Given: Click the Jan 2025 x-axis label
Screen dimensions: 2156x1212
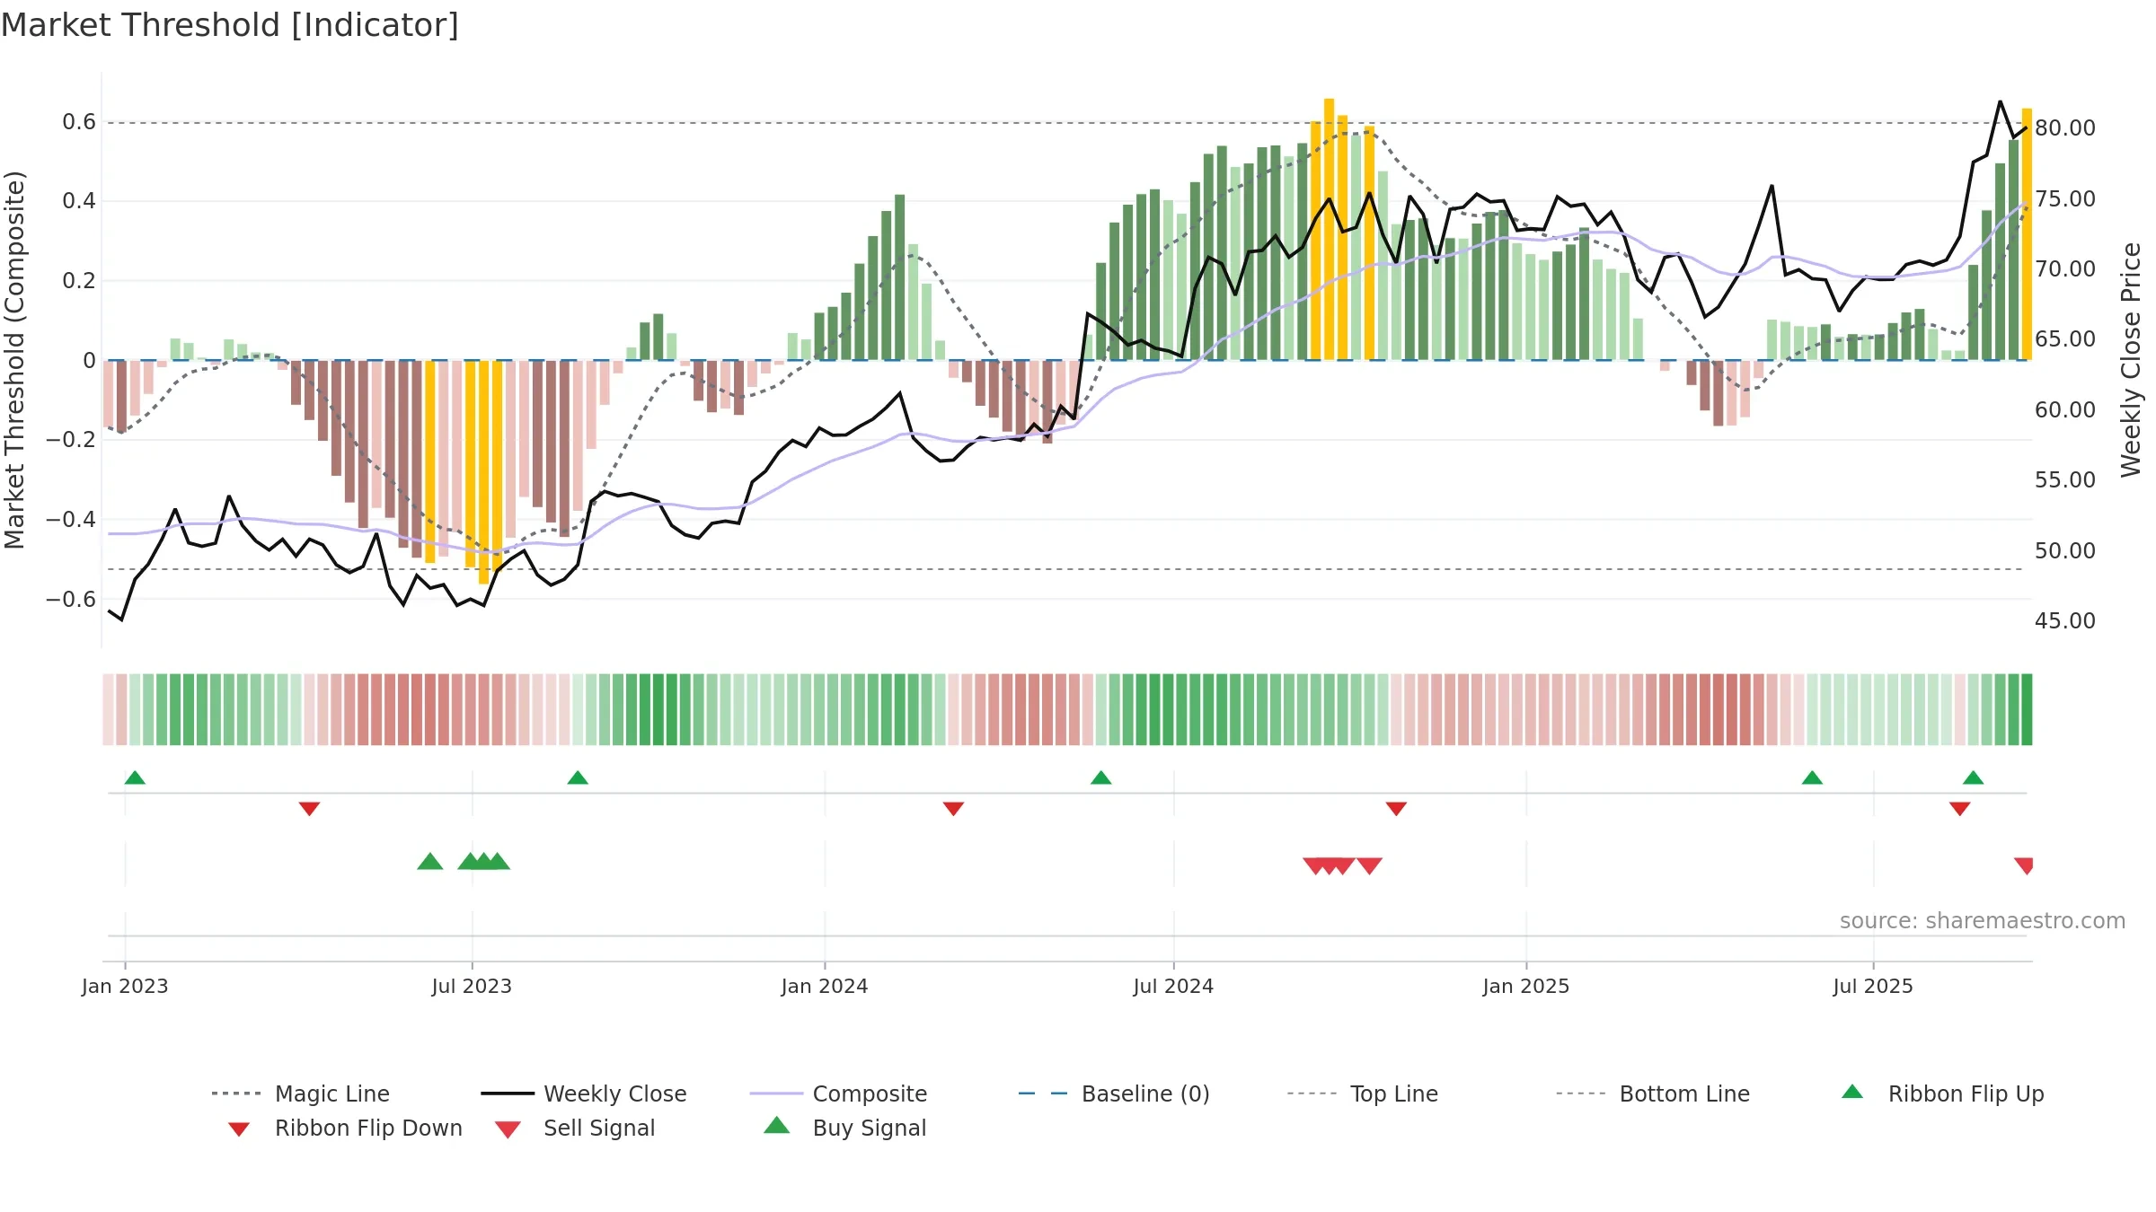Looking at the screenshot, I should pyautogui.click(x=1526, y=987).
